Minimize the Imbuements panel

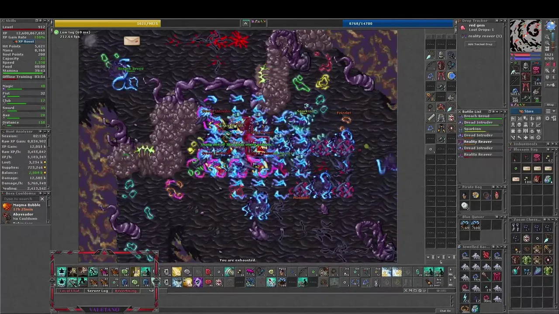coord(553,144)
